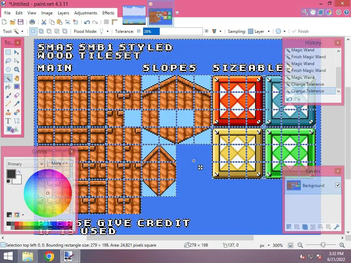Select the Move Selected Pixels tool

pos(16,52)
